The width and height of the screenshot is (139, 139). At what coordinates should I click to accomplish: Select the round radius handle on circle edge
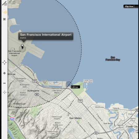69,85
